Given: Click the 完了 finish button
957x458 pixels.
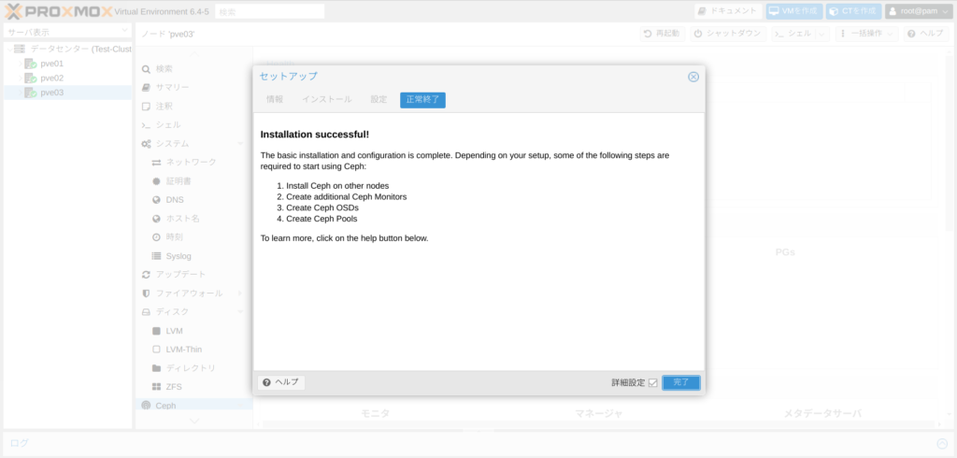Looking at the screenshot, I should 681,382.
